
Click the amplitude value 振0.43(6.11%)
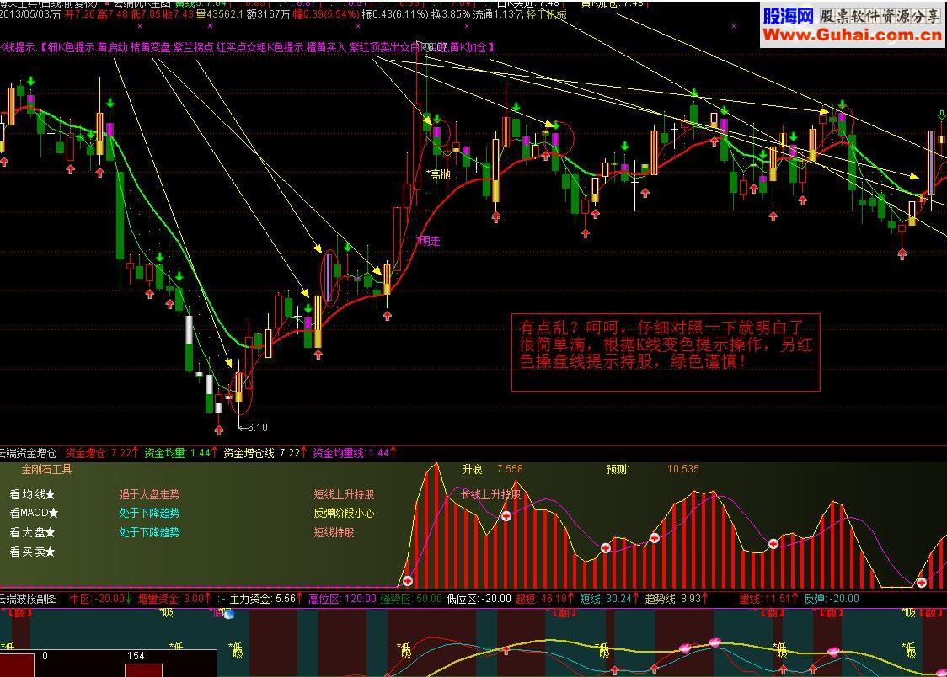[x=395, y=13]
